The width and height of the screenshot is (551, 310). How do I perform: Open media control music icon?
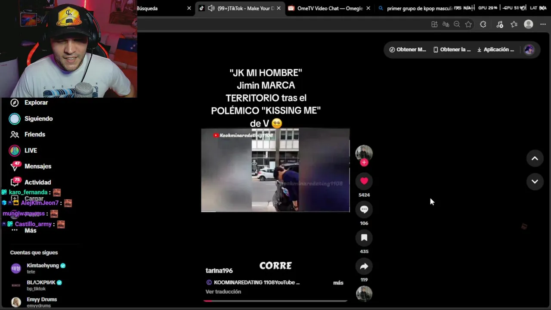point(499,25)
